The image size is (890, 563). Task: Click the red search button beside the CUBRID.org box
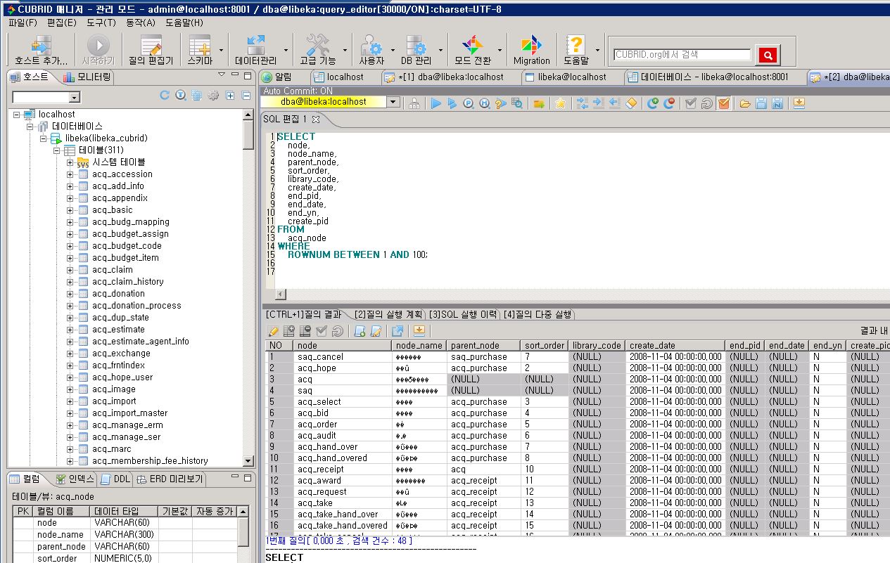coord(768,55)
